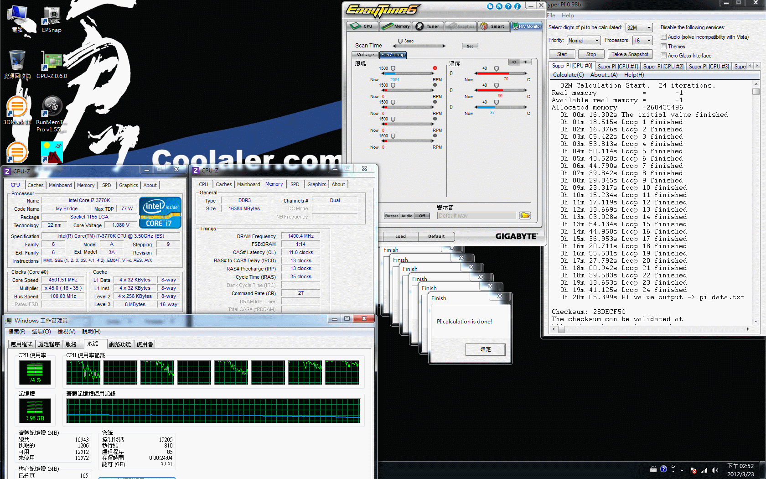The height and width of the screenshot is (479, 766).
Task: Open EasyTune6 info icon
Action: tap(518, 6)
